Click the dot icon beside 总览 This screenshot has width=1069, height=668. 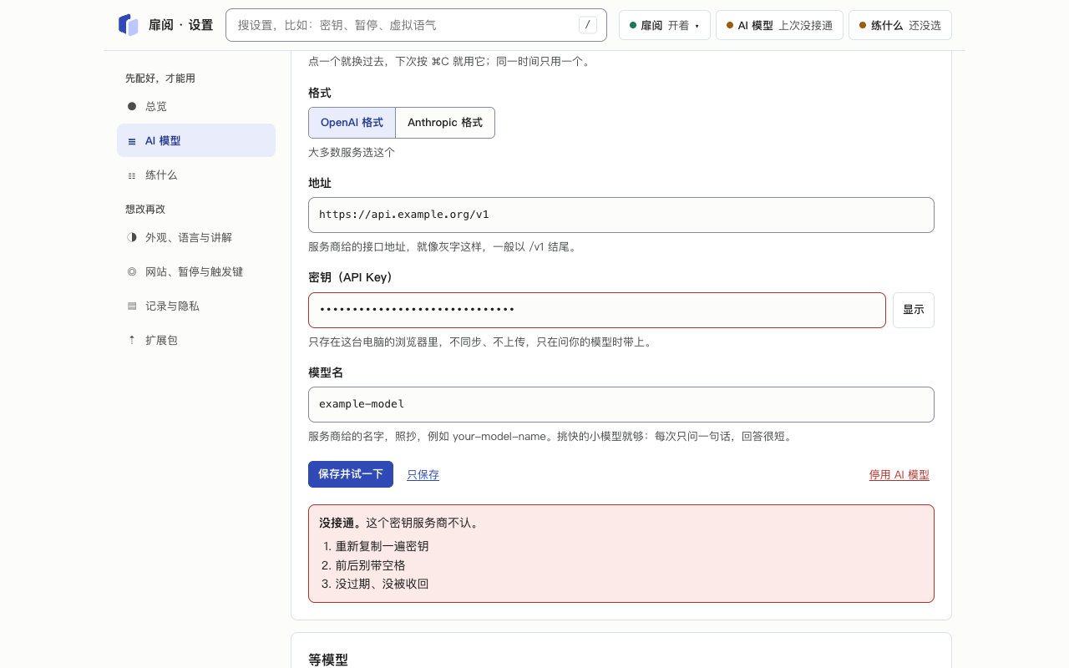[x=132, y=106]
